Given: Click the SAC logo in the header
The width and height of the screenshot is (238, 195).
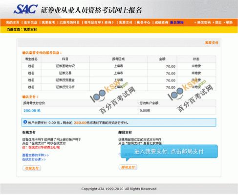Looking at the screenshot, I should (25, 9).
